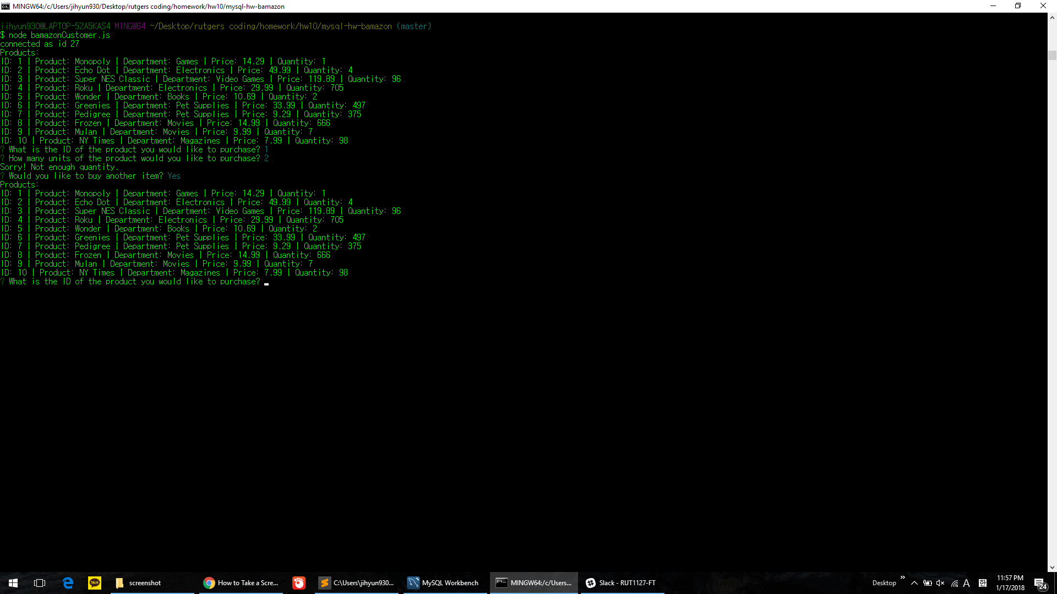Switch to the Slack - RUT1127-FT window
This screenshot has height=594, width=1057.
pos(622,583)
